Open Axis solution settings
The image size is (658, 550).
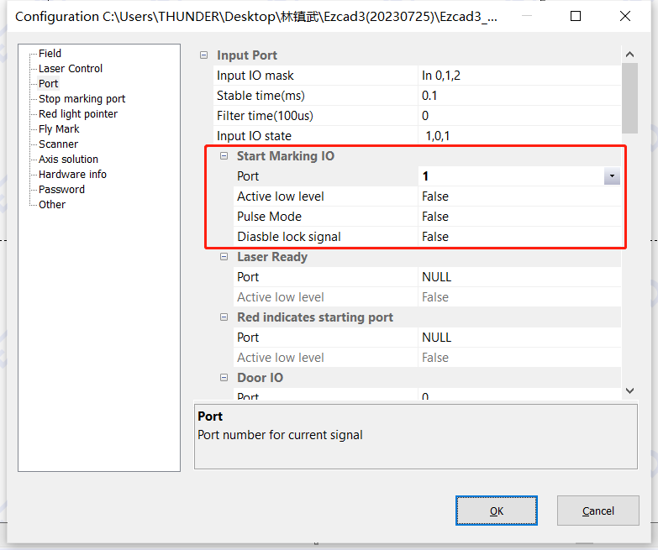tap(68, 159)
